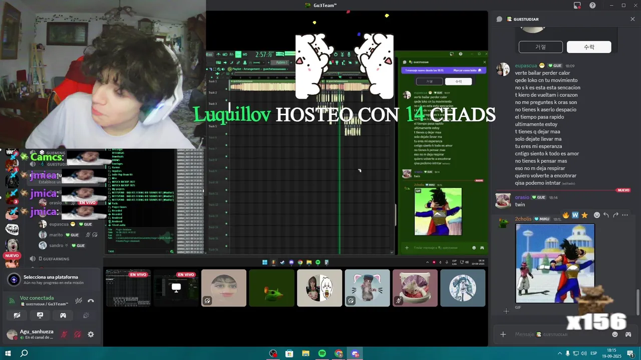
Task: Open the Discord inbox icon in title bar
Action: [x=577, y=5]
